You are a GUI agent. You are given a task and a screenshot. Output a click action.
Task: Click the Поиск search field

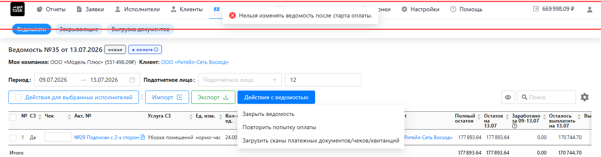coord(546,97)
